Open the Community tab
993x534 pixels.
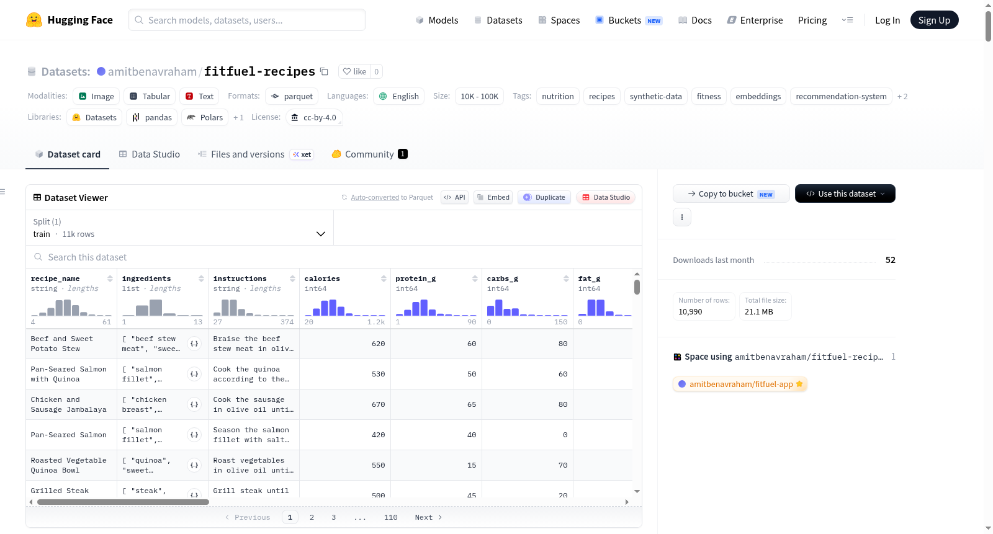(x=370, y=154)
